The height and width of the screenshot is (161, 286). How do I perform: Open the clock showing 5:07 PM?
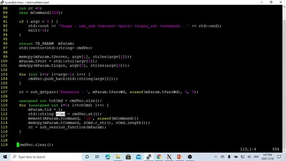pyautogui.click(x=268, y=157)
